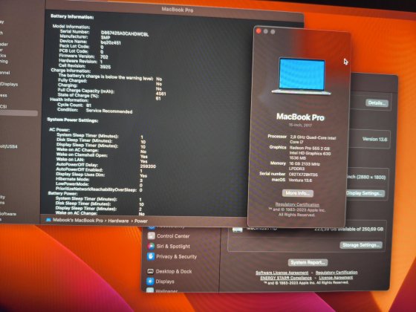Open the Software License Agreement link

click(x=282, y=273)
